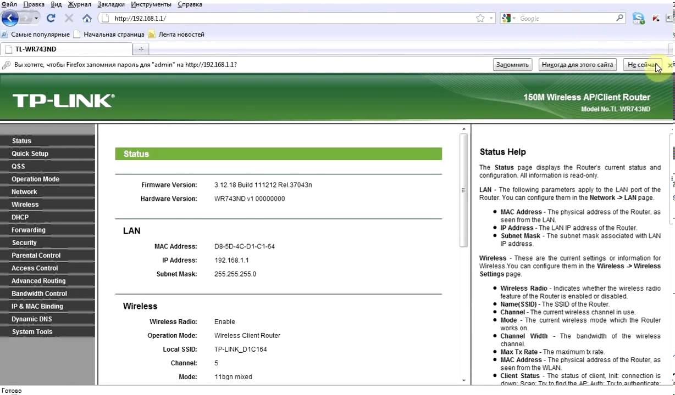The height and width of the screenshot is (395, 675).
Task: Click the Skype toolbar icon
Action: click(638, 18)
